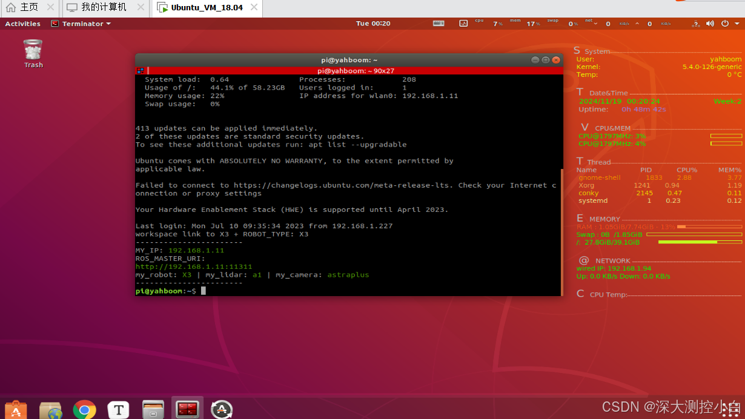
Task: Click the mem 17% indicator in top bar
Action: coord(526,24)
